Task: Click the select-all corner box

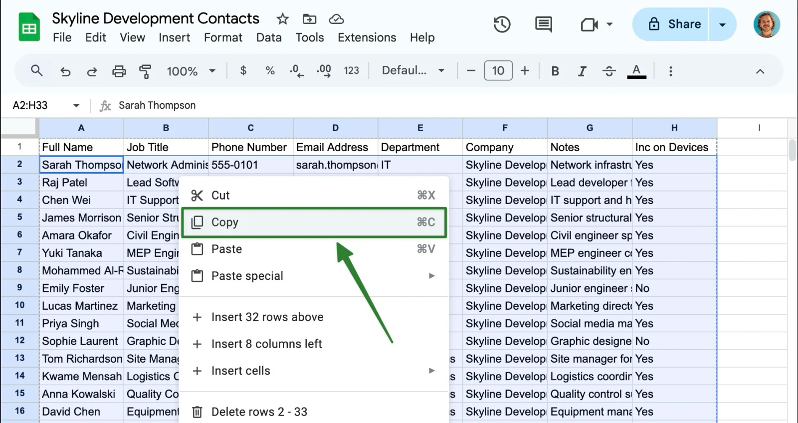Action: coord(19,128)
